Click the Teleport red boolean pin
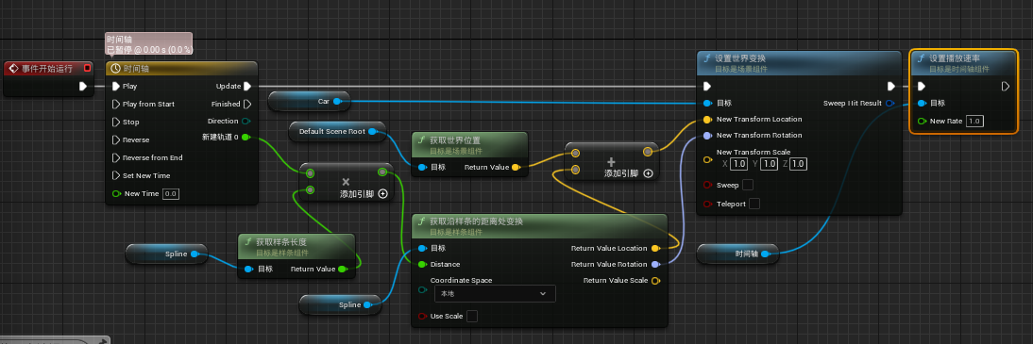Image resolution: width=1033 pixels, height=344 pixels. (x=707, y=205)
